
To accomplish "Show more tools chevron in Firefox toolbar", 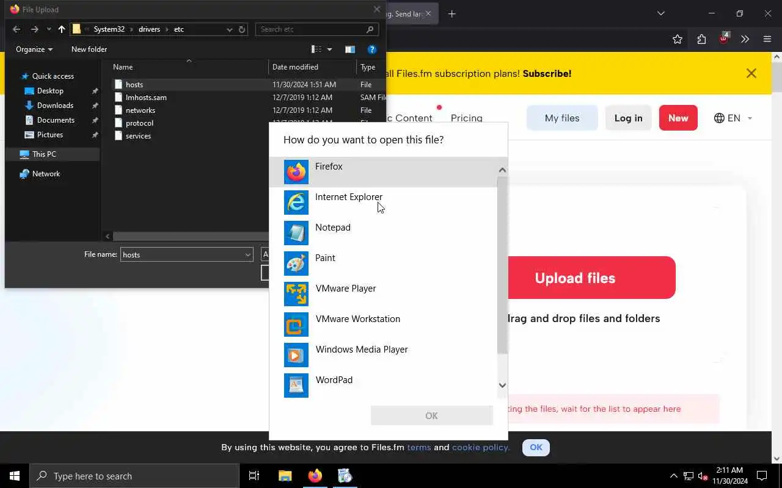I will pos(745,39).
